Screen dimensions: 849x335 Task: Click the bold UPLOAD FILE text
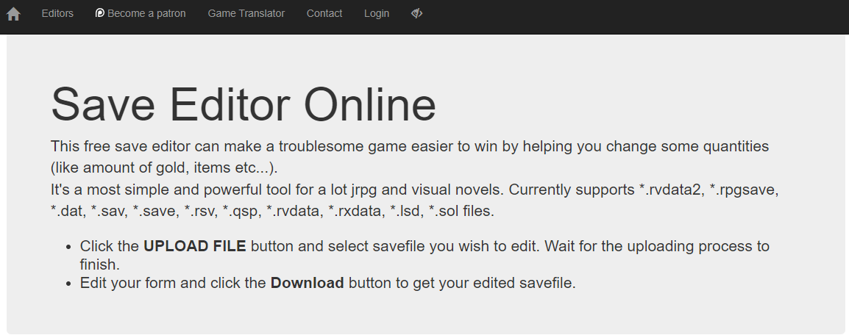coord(194,246)
